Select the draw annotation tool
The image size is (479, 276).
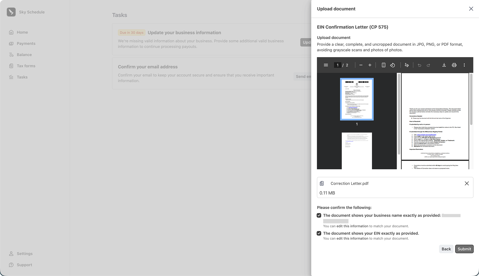407,65
